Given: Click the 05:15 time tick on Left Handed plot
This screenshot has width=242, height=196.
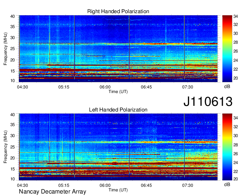Looking at the screenshot, I should [x=64, y=185].
